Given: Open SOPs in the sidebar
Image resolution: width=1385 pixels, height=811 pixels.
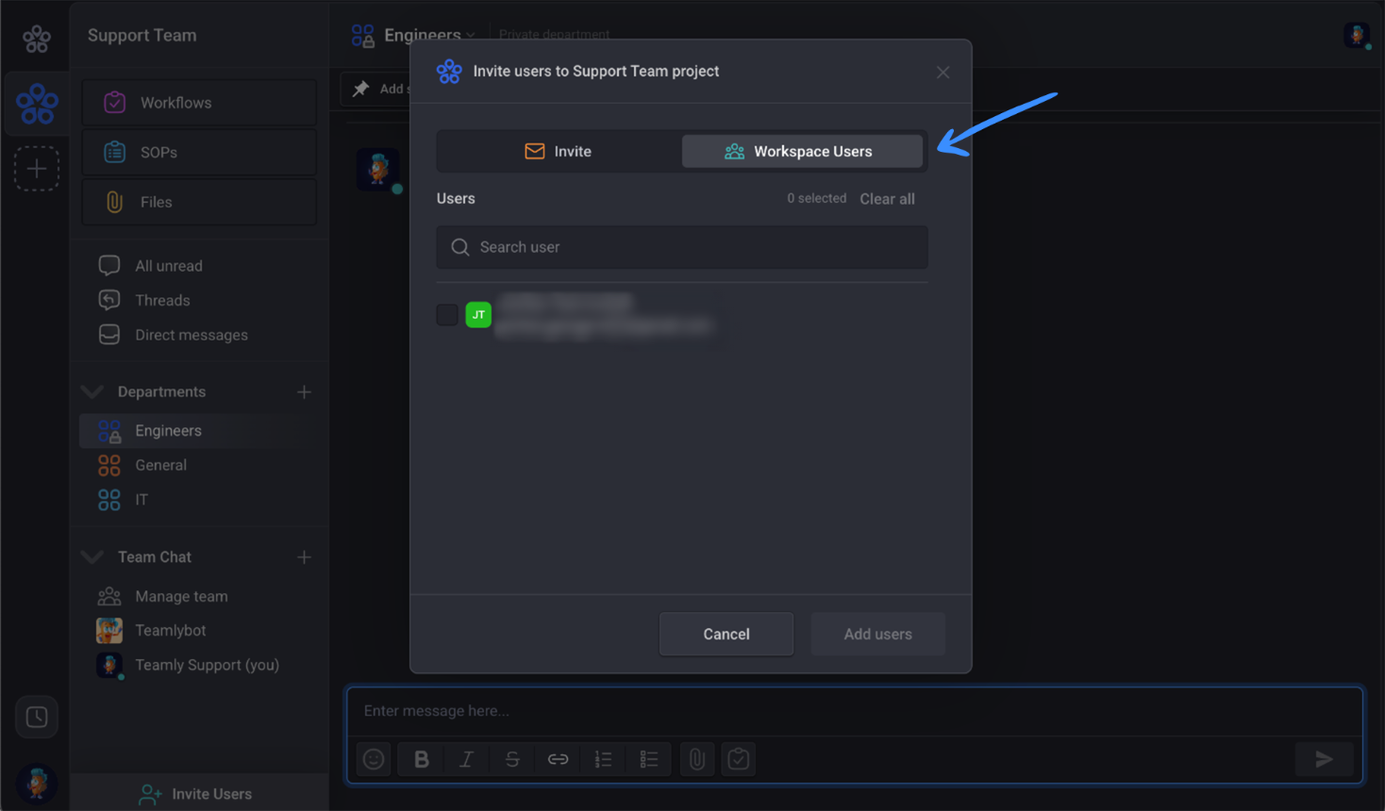Looking at the screenshot, I should coord(199,153).
